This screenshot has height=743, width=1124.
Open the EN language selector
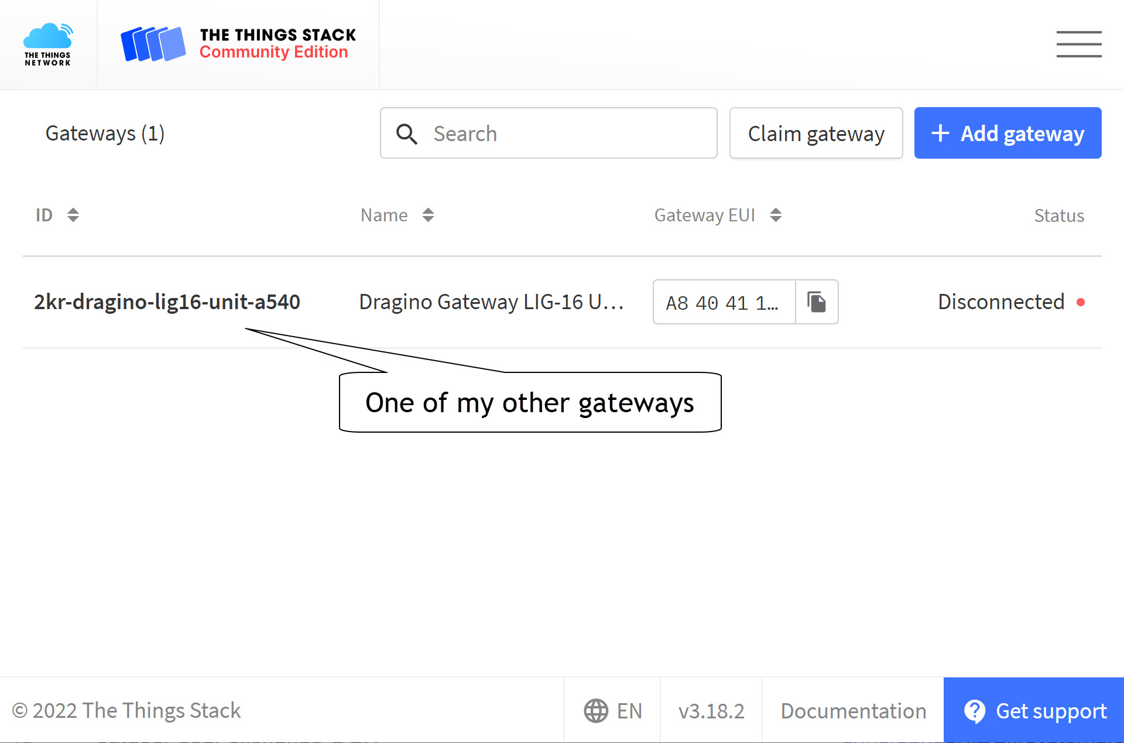point(612,710)
